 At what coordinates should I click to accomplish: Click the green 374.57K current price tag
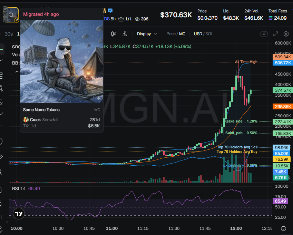coord(283,90)
